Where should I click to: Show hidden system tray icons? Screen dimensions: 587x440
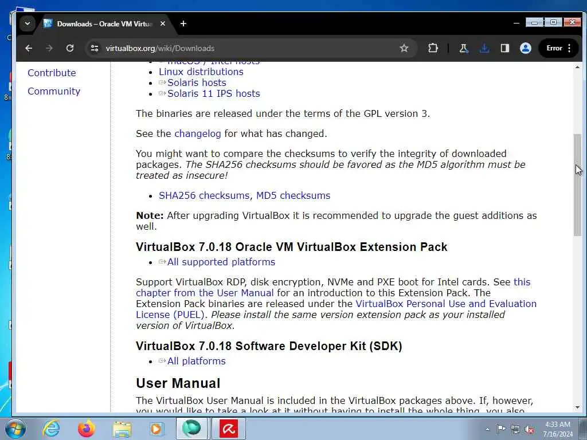tap(487, 429)
